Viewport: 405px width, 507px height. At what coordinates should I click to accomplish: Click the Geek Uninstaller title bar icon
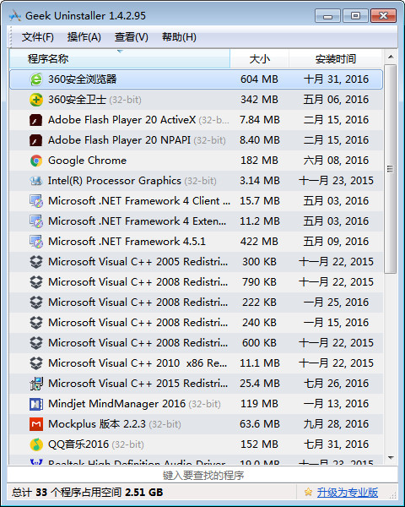(15, 15)
